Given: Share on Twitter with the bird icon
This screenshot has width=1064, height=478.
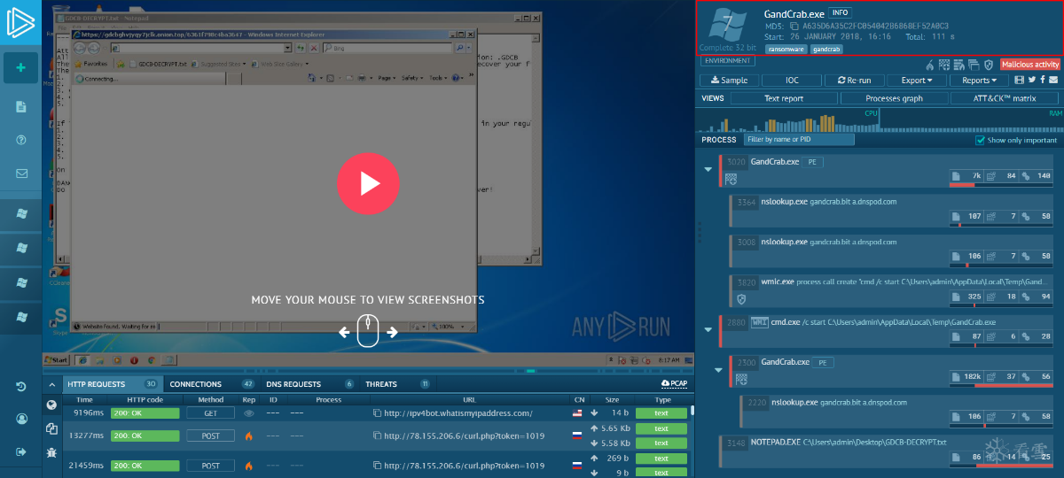Looking at the screenshot, I should 1032,81.
